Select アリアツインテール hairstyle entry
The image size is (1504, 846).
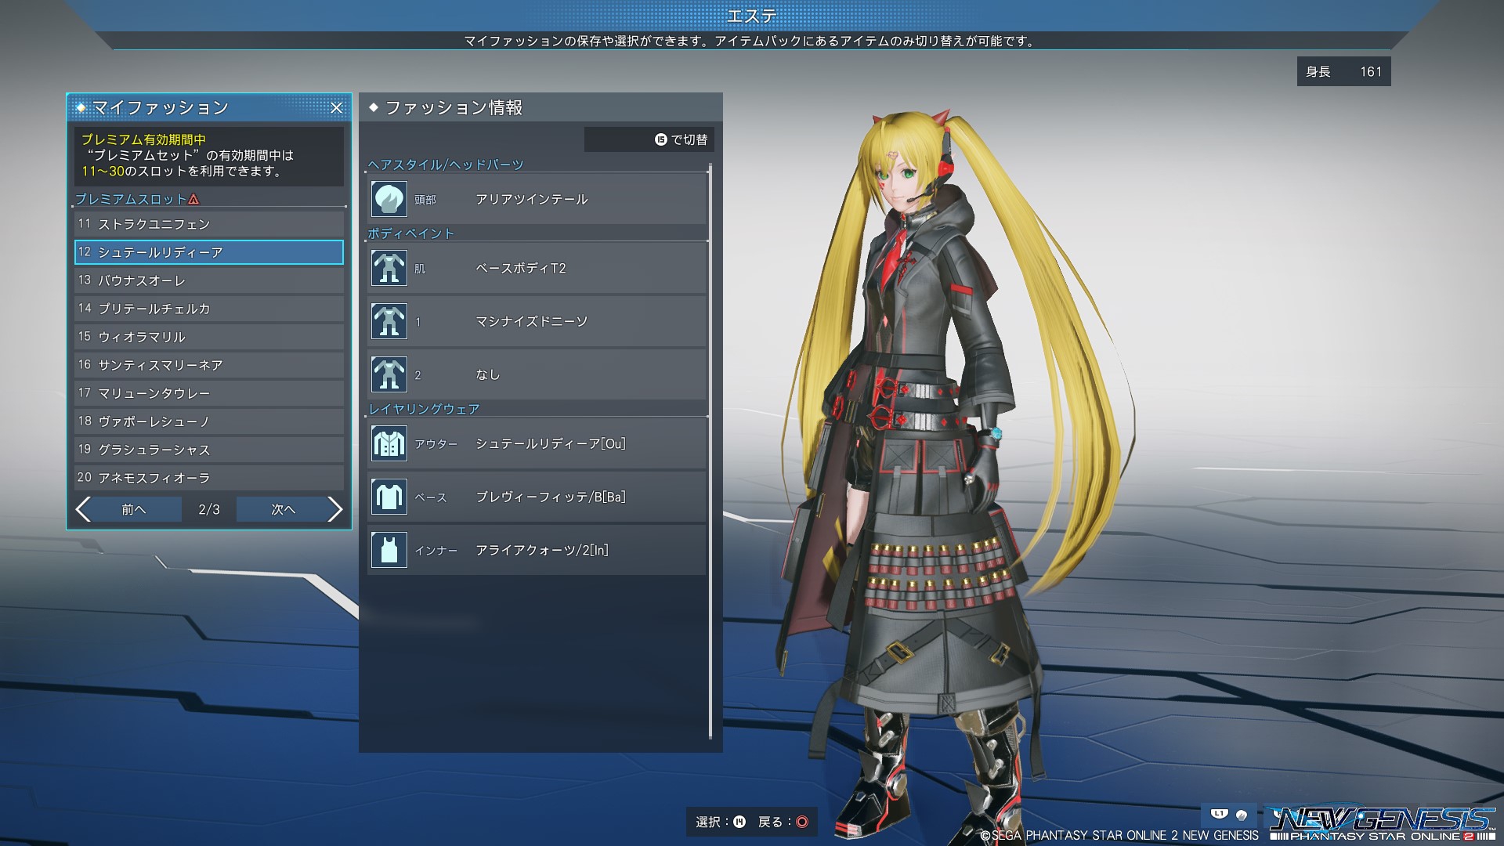tap(537, 199)
